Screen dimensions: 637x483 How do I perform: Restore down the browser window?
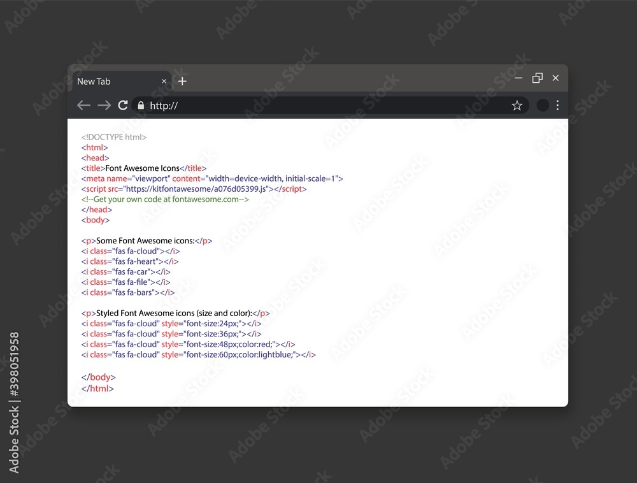(x=538, y=78)
